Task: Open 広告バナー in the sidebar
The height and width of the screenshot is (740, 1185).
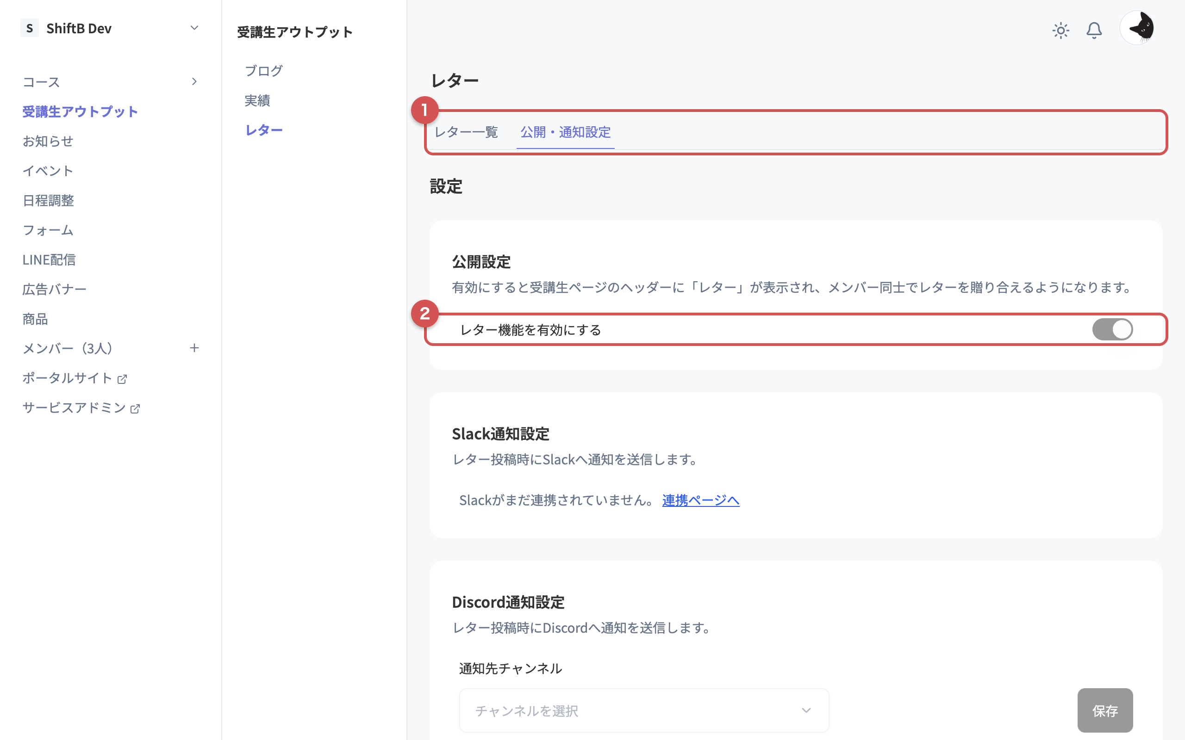Action: [54, 290]
